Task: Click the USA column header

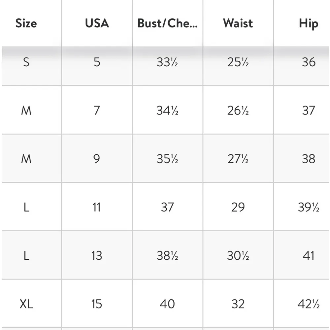Action: point(97,23)
